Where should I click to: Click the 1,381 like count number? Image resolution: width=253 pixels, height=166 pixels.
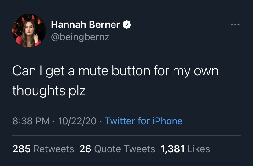point(173,149)
